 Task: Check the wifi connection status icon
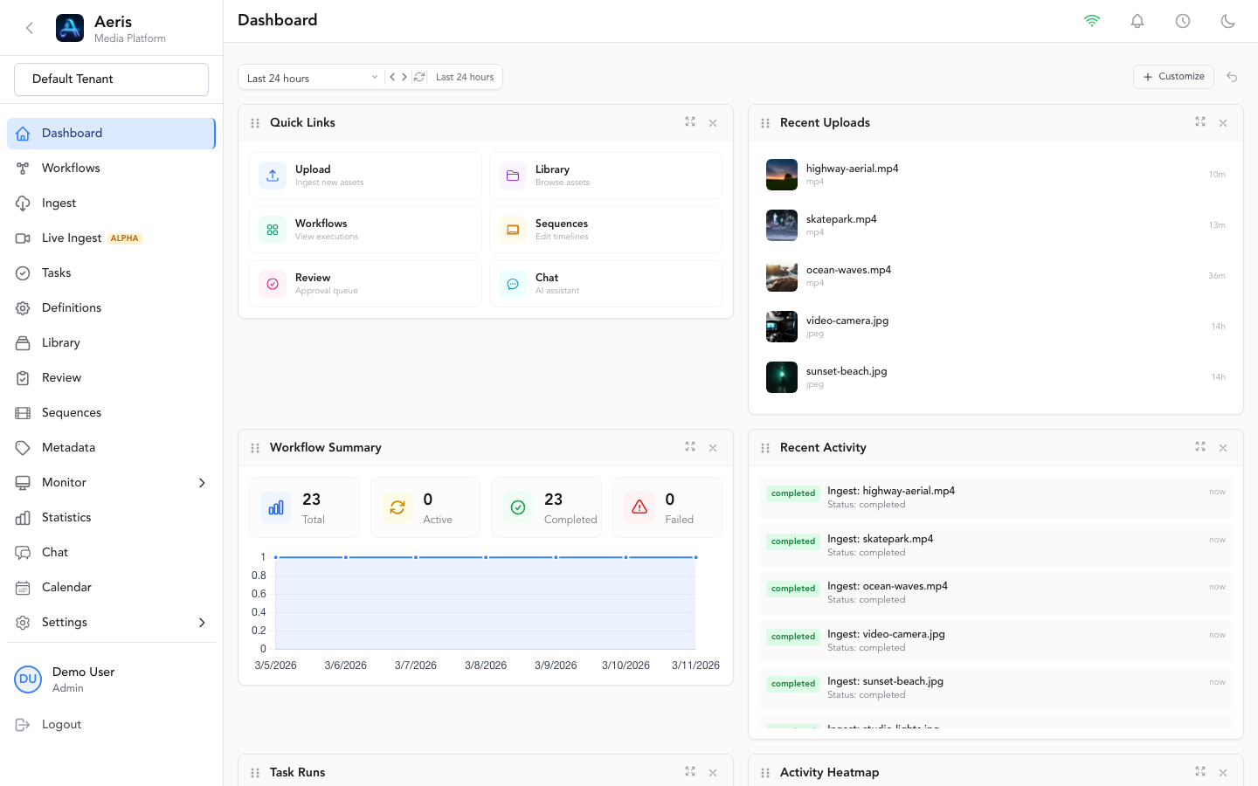1092,21
